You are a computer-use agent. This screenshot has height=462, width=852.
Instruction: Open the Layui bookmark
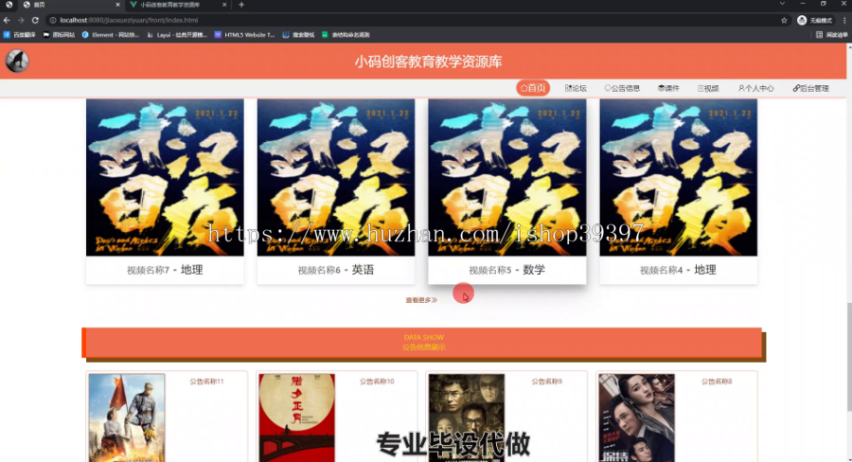click(177, 35)
